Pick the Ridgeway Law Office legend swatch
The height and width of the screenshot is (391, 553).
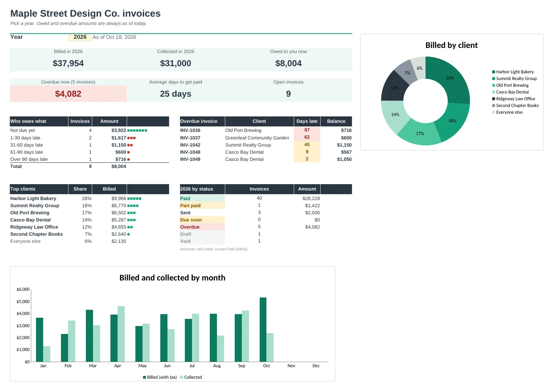tap(494, 99)
